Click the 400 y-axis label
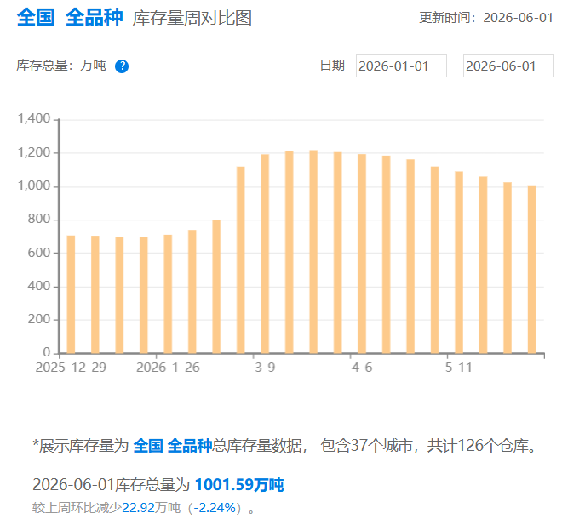This screenshot has width=562, height=519. pyautogui.click(x=39, y=286)
